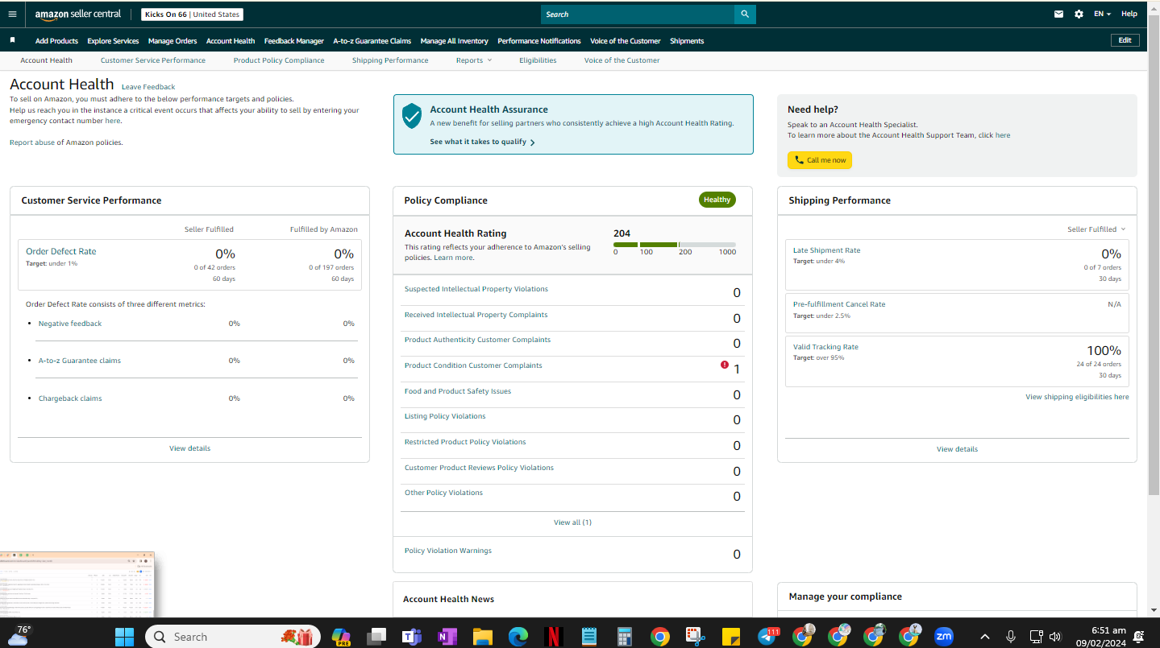Open Snipping Tool from taskbar
1160x648 pixels.
coord(695,637)
